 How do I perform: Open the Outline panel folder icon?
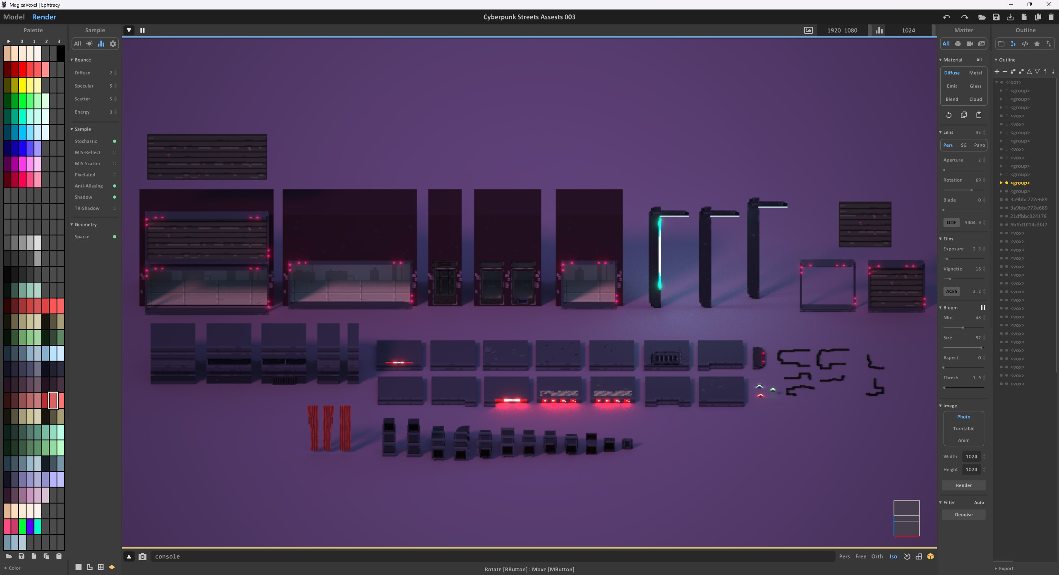(x=1001, y=44)
